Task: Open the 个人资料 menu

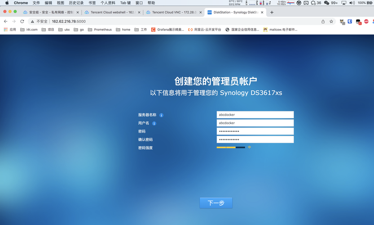Action: 108,3
